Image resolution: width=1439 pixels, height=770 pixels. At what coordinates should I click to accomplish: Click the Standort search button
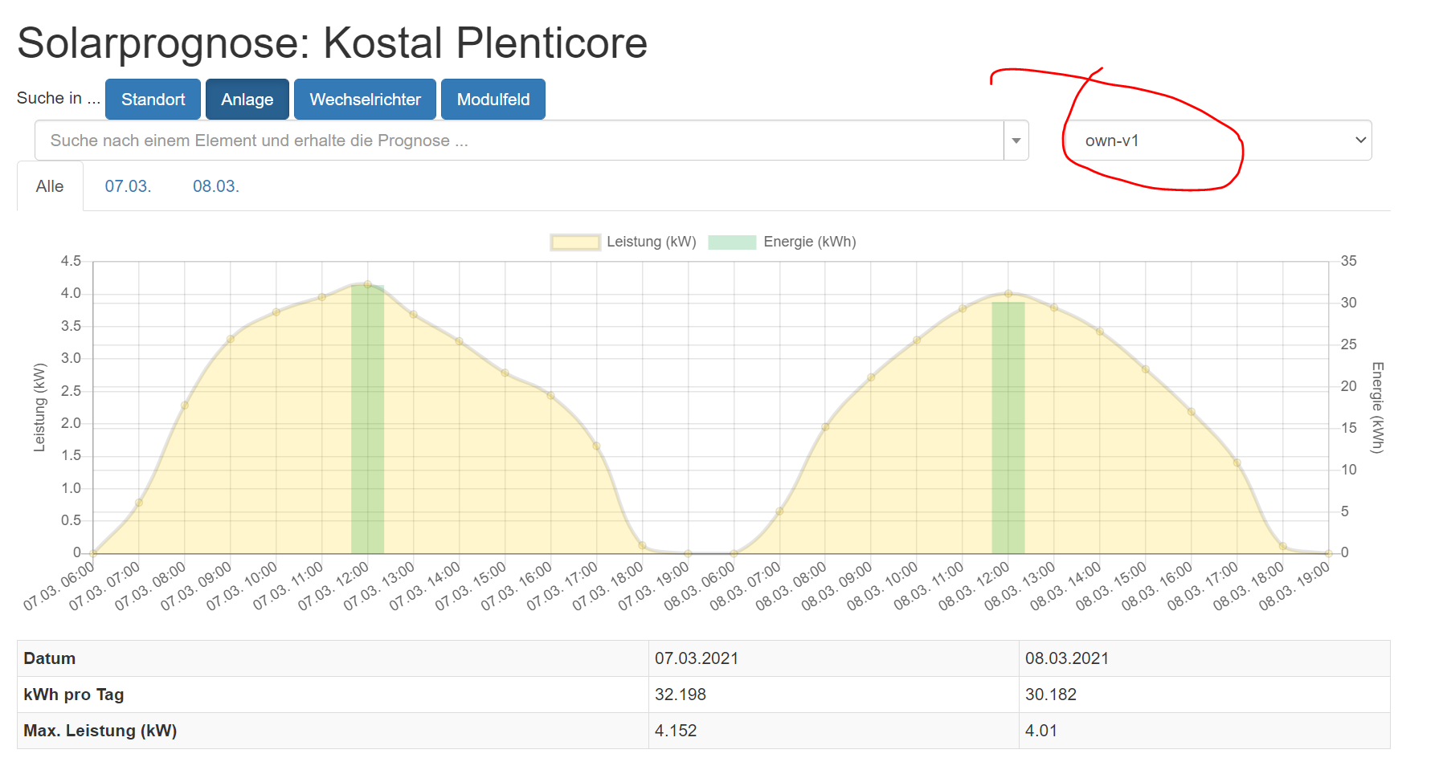[x=153, y=100]
